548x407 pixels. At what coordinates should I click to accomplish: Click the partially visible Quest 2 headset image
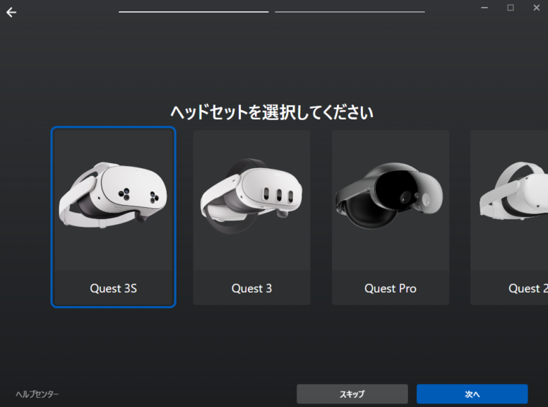(x=513, y=191)
